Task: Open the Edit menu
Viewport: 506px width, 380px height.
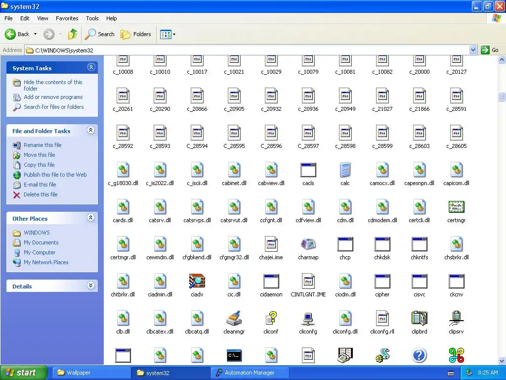Action: pos(25,18)
